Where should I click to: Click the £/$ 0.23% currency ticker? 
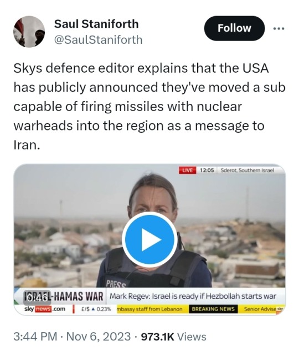point(96,309)
